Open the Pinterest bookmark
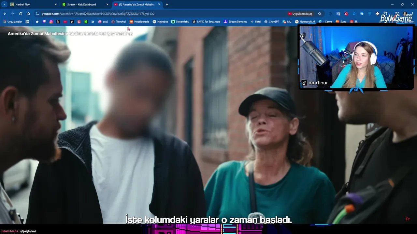417x234 pixels. click(79, 22)
